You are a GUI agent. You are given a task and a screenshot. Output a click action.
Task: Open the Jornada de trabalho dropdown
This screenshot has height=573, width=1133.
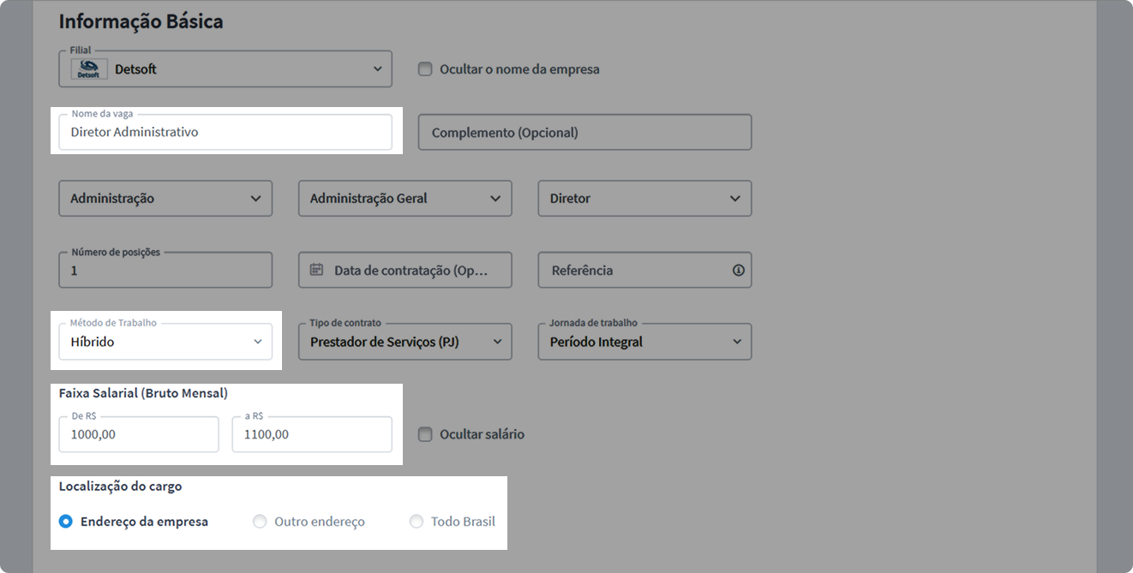(x=644, y=342)
